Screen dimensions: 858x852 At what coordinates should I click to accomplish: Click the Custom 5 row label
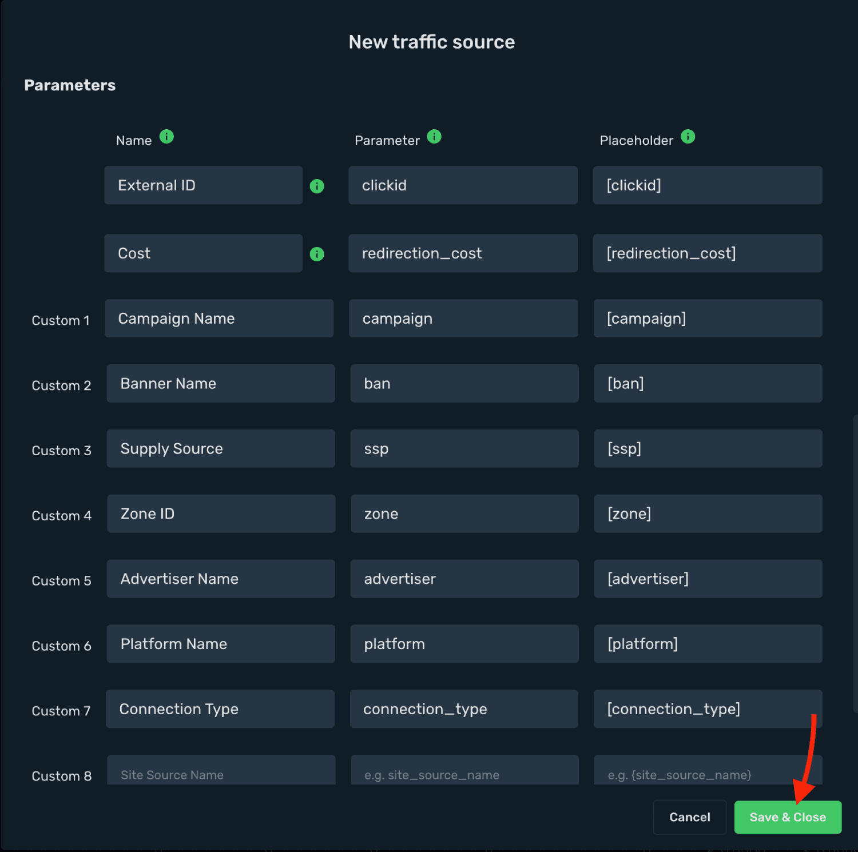(61, 581)
